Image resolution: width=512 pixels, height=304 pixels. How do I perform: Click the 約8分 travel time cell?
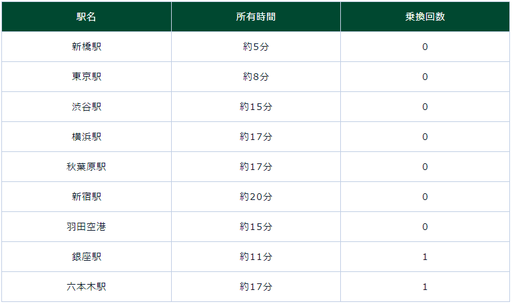pos(256,77)
